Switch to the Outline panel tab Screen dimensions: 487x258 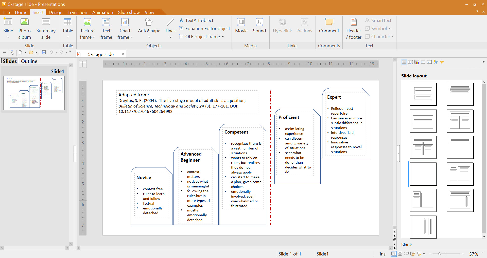(29, 61)
